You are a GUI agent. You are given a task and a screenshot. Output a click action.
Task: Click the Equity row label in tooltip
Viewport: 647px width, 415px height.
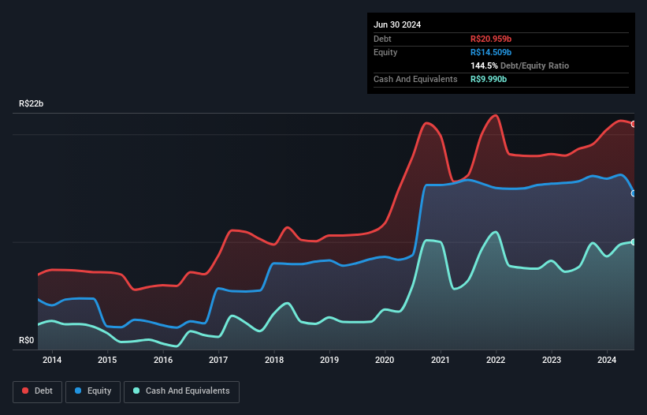coord(385,52)
